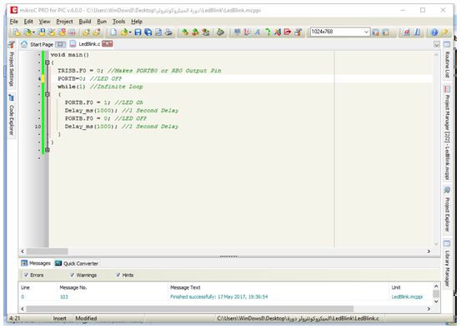
Task: Click the Messages panel horizontal scrollbar thumb
Action: pos(190,309)
